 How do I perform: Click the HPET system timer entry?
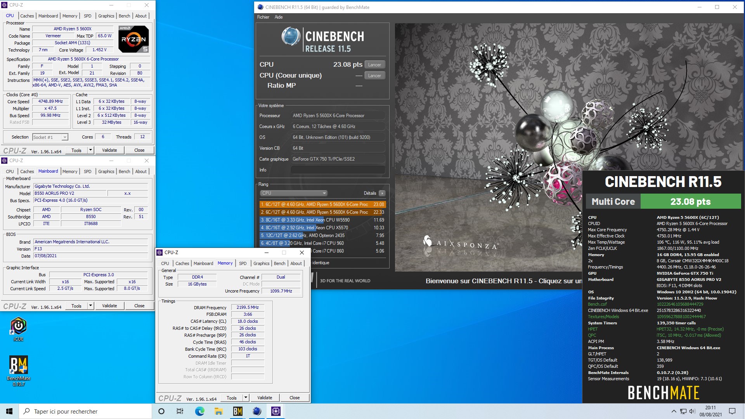pyautogui.click(x=593, y=329)
